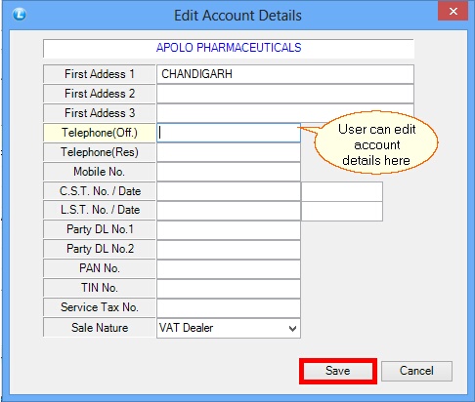Click the blue app logo icon in title bar
The height and width of the screenshot is (402, 475).
20,15
